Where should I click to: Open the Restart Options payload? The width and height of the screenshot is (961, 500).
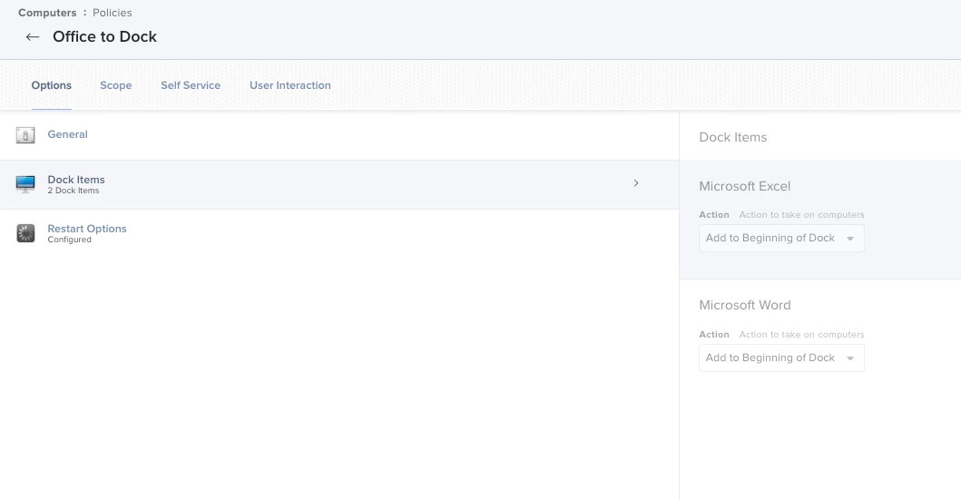pyautogui.click(x=87, y=229)
